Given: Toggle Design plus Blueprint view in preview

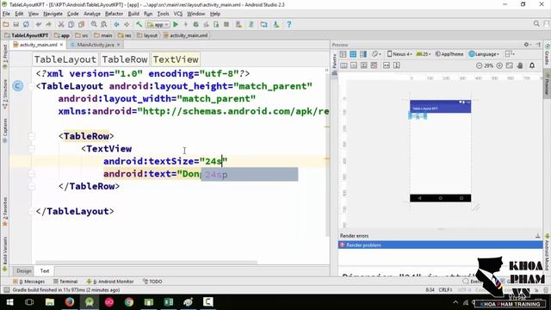Looking at the screenshot, I should tap(363, 54).
